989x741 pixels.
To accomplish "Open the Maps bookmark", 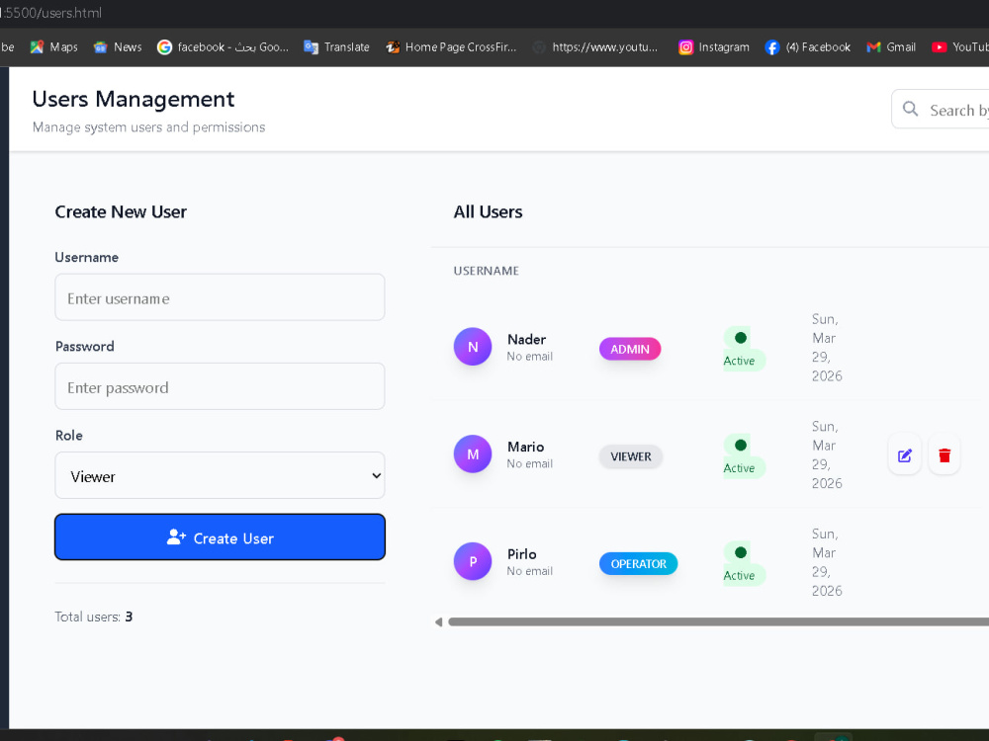I will click(54, 47).
